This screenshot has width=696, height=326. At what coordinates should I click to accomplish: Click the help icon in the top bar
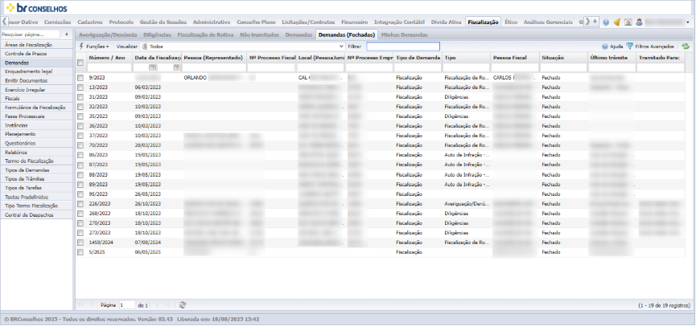pos(606,22)
